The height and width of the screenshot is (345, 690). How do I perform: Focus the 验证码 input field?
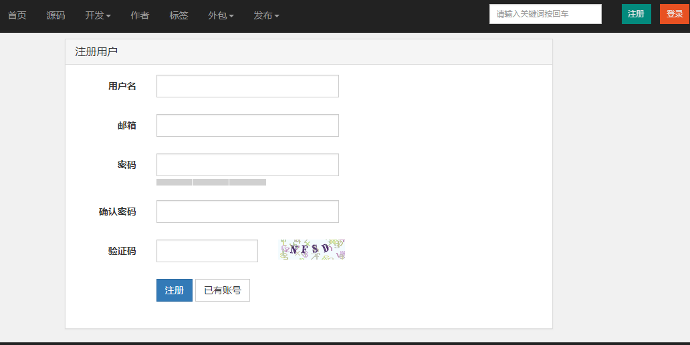pos(207,251)
